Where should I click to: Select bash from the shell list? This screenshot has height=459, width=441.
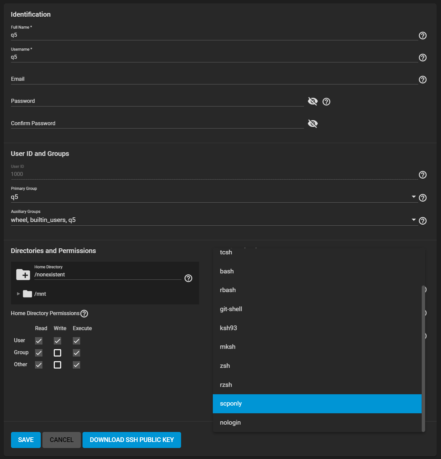(227, 271)
